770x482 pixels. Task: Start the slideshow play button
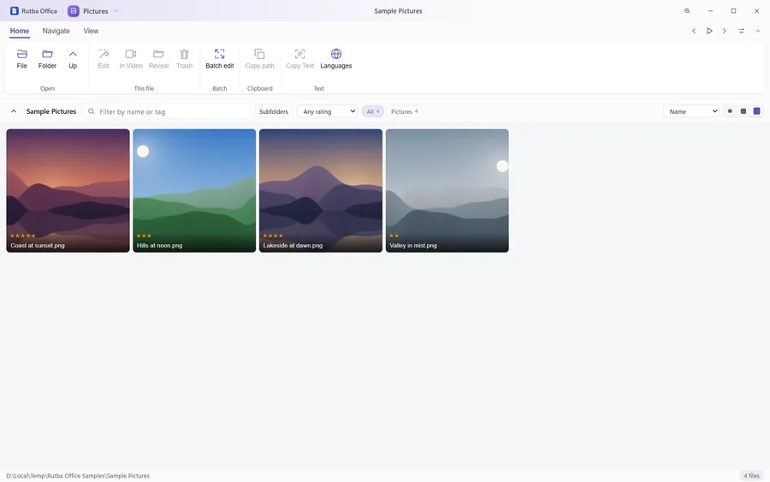pos(709,31)
